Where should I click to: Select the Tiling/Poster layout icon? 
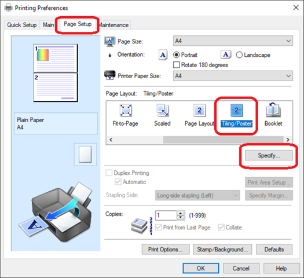pos(236,110)
